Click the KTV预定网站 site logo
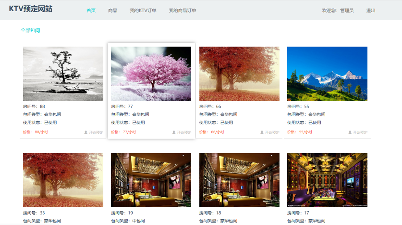The height and width of the screenshot is (225, 402). tap(31, 9)
